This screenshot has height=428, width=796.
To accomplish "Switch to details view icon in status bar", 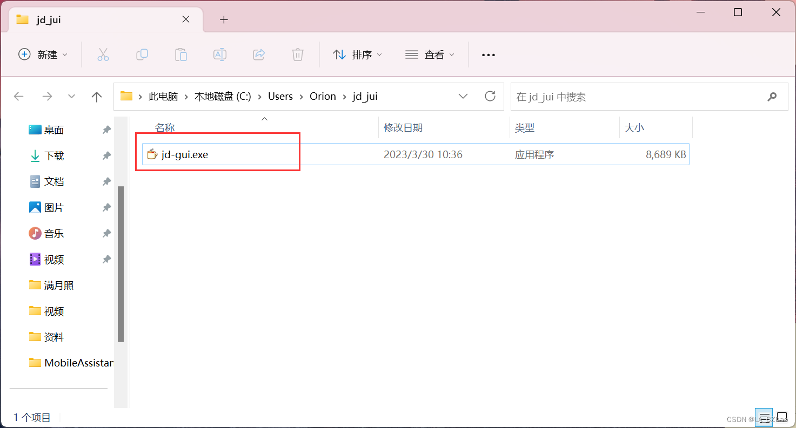I will [x=765, y=418].
